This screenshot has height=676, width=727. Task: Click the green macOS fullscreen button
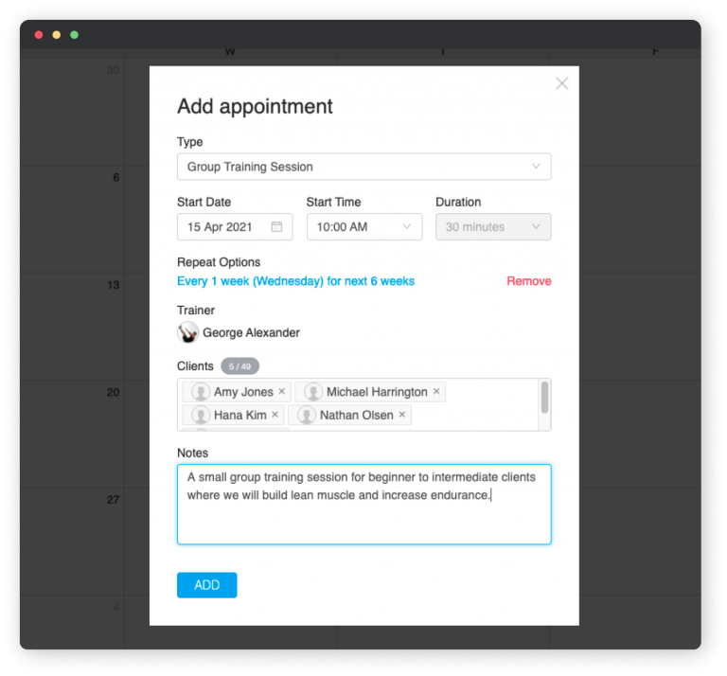click(x=74, y=35)
